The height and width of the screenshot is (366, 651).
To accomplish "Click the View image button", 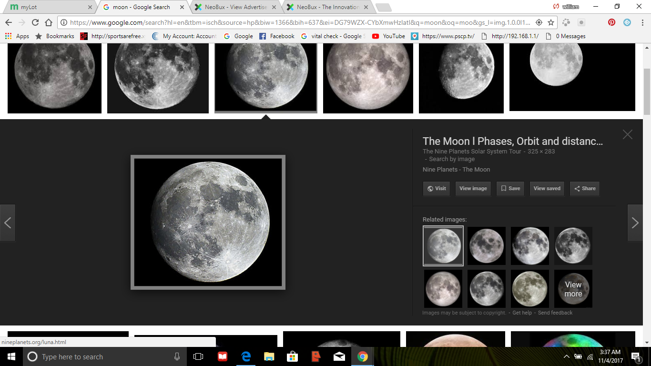I will [x=473, y=188].
